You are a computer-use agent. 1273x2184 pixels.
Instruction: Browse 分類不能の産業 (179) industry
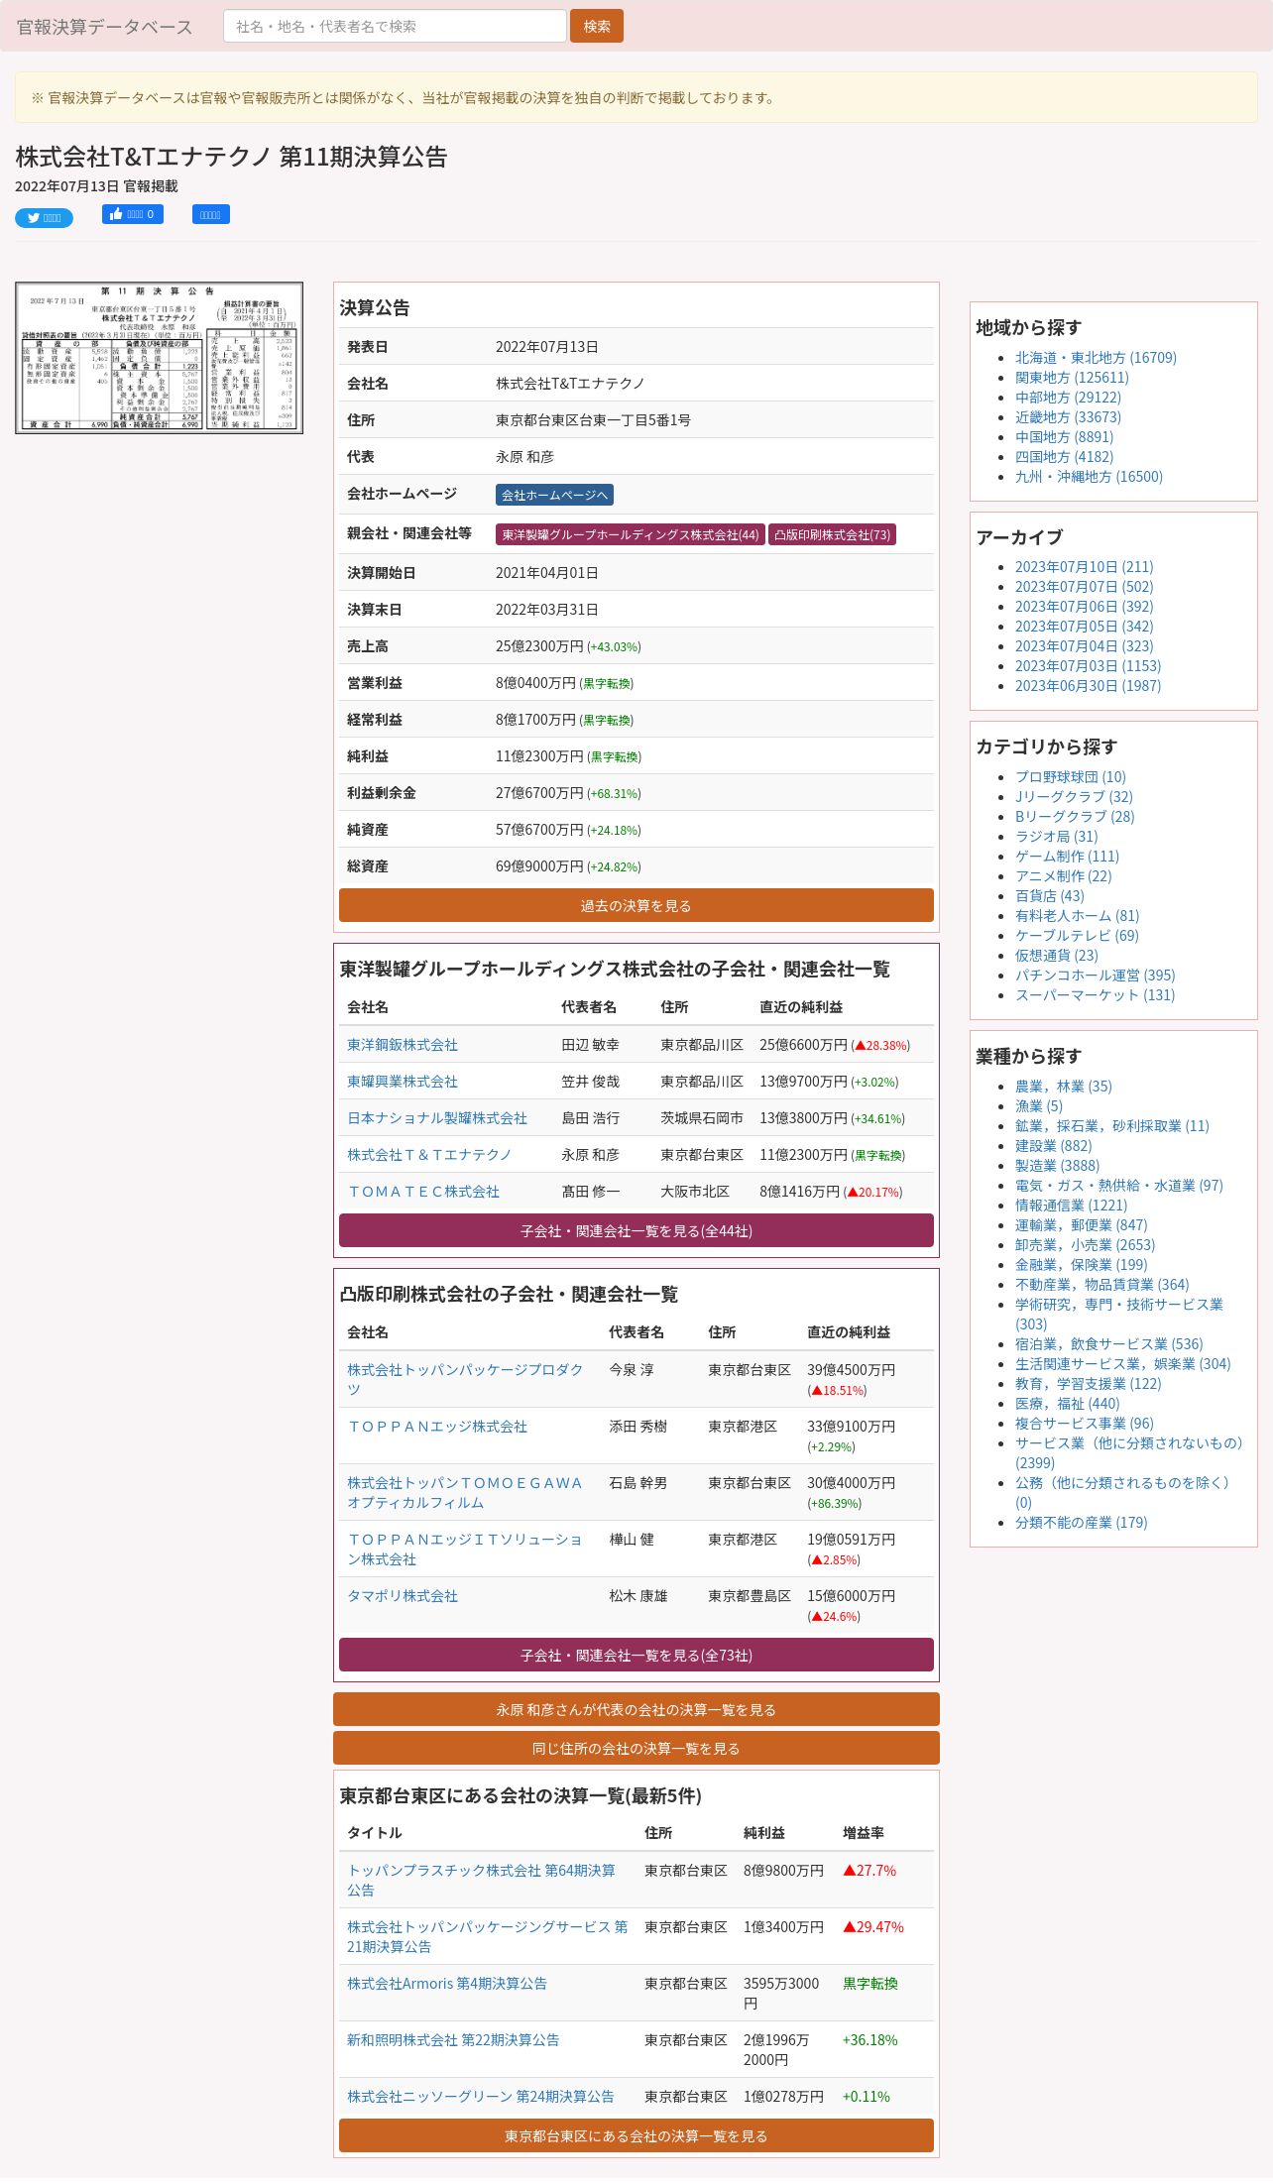click(1081, 1523)
